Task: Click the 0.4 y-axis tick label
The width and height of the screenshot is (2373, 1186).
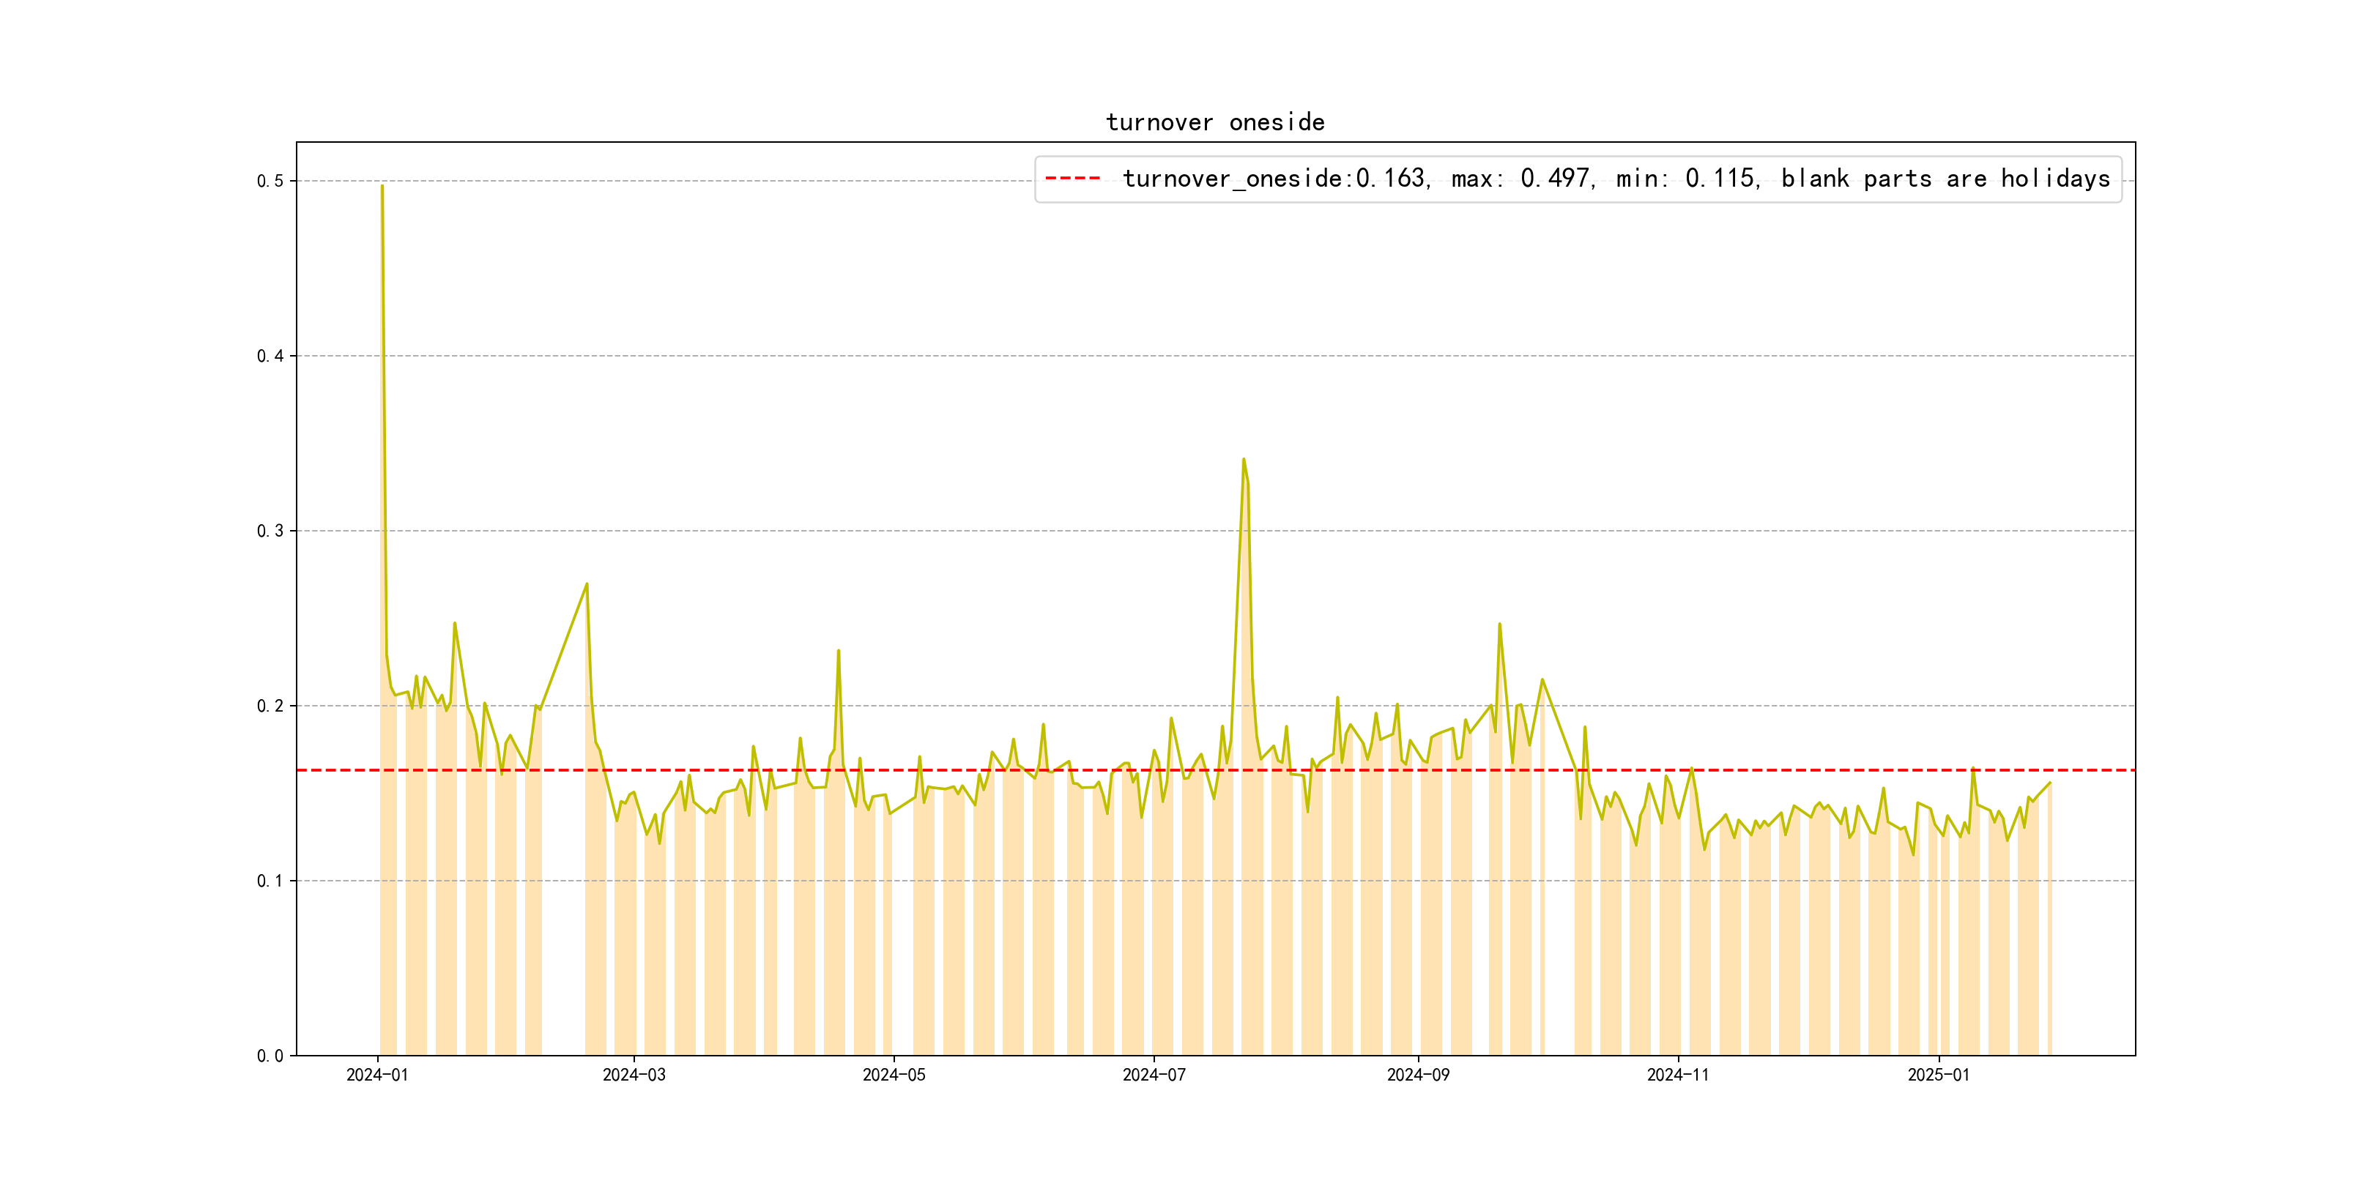Action: pyautogui.click(x=270, y=357)
